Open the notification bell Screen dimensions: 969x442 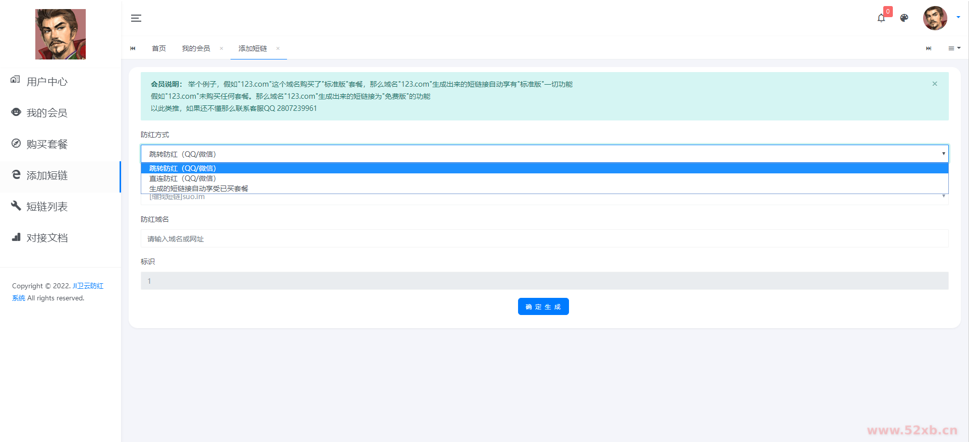click(881, 18)
